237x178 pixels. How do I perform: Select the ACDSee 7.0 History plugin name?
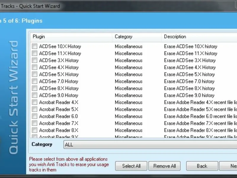[59, 81]
